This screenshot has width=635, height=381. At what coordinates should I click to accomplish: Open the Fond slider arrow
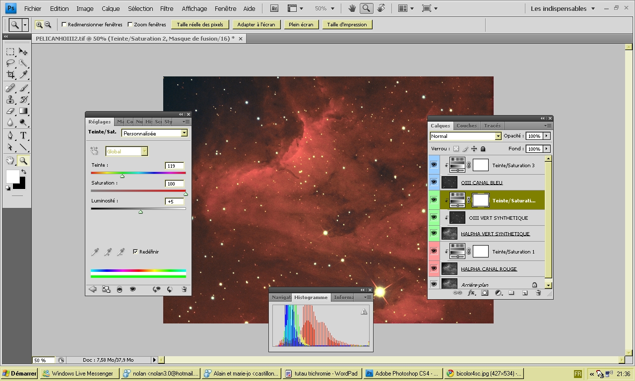pos(547,149)
